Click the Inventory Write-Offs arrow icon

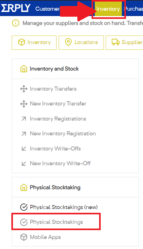click(24, 149)
